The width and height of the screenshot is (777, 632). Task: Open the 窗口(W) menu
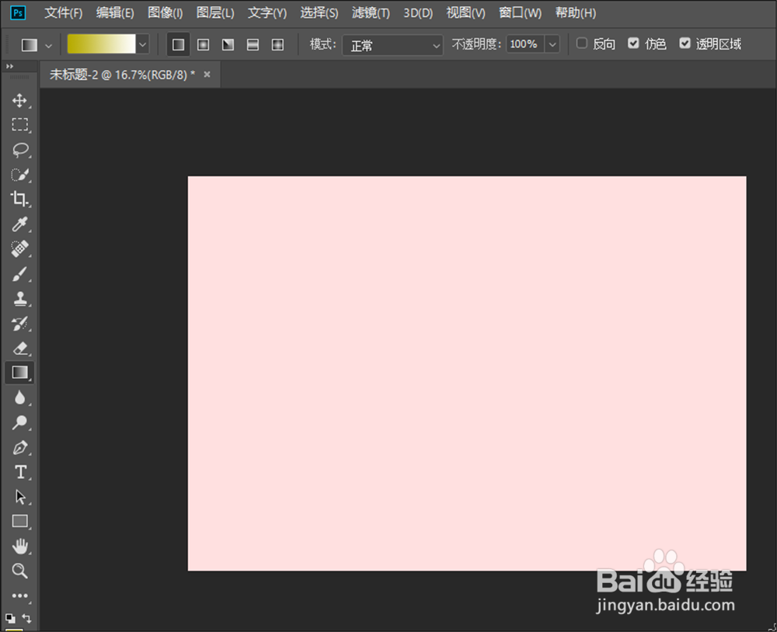click(520, 13)
